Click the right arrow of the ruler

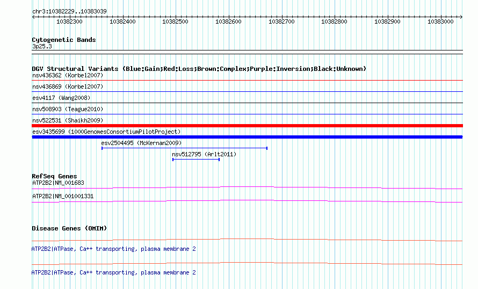coord(461,17)
